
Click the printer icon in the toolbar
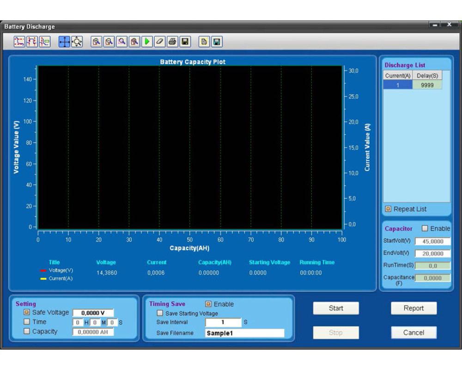(172, 42)
